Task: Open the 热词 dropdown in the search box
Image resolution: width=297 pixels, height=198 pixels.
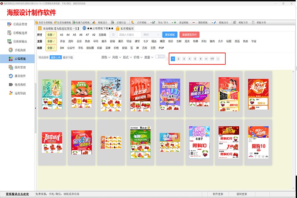Action: tap(151, 35)
